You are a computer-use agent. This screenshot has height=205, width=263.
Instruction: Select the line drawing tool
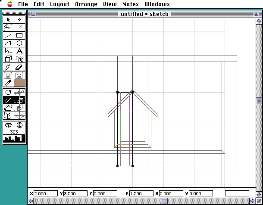(x=8, y=35)
